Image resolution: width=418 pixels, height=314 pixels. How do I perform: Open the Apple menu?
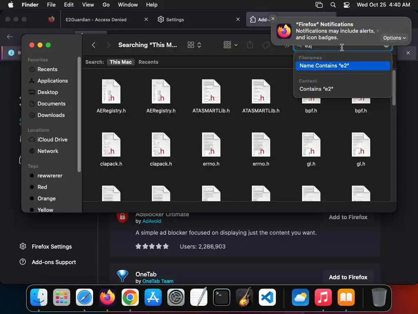click(11, 5)
